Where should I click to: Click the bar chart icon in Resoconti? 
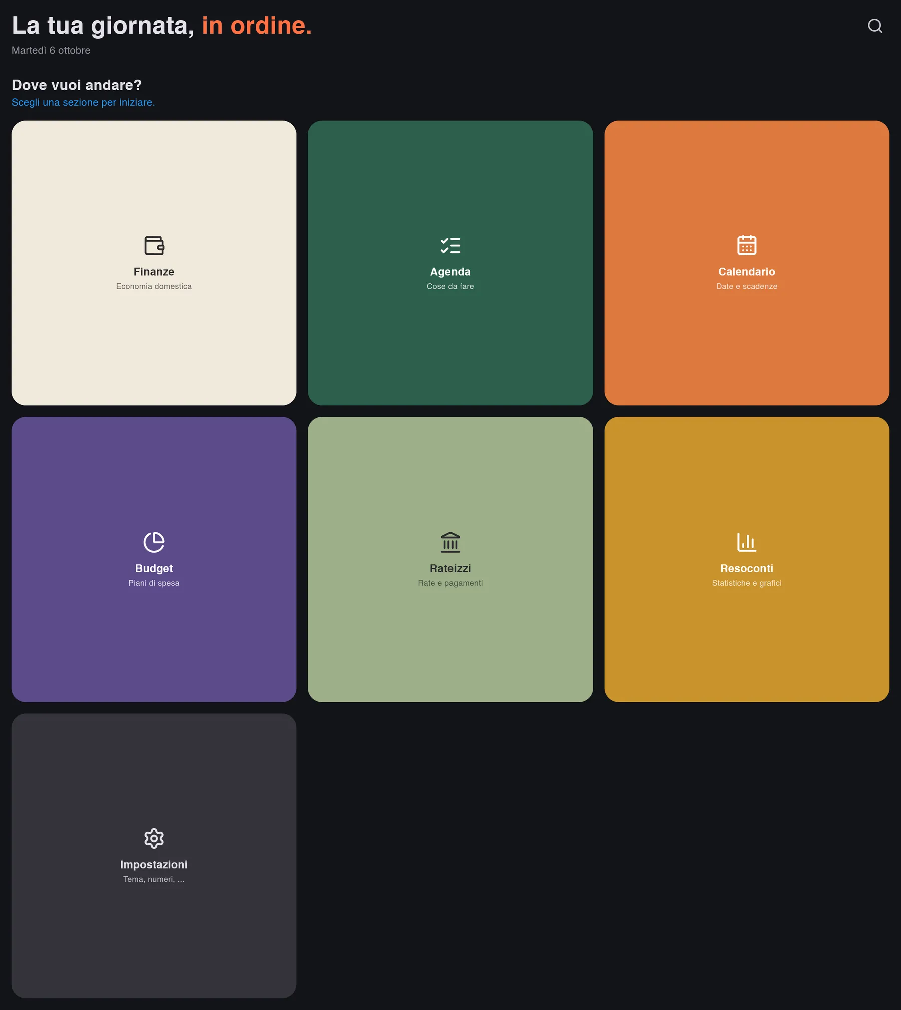point(747,542)
